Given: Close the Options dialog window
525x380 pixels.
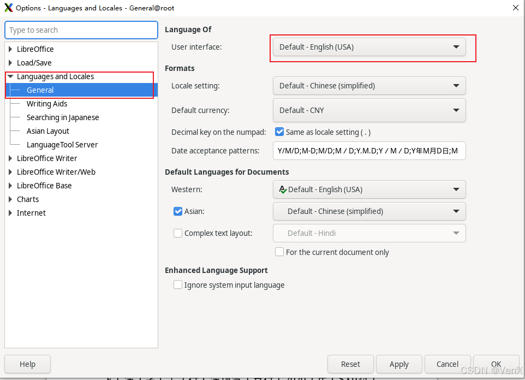Looking at the screenshot, I should [516, 8].
